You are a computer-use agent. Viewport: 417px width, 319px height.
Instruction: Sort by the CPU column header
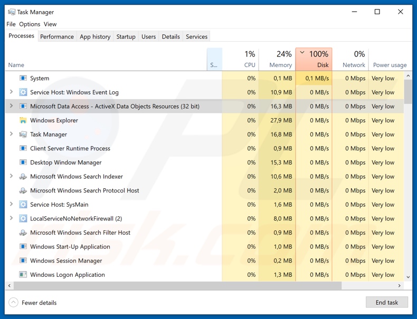tap(240, 59)
